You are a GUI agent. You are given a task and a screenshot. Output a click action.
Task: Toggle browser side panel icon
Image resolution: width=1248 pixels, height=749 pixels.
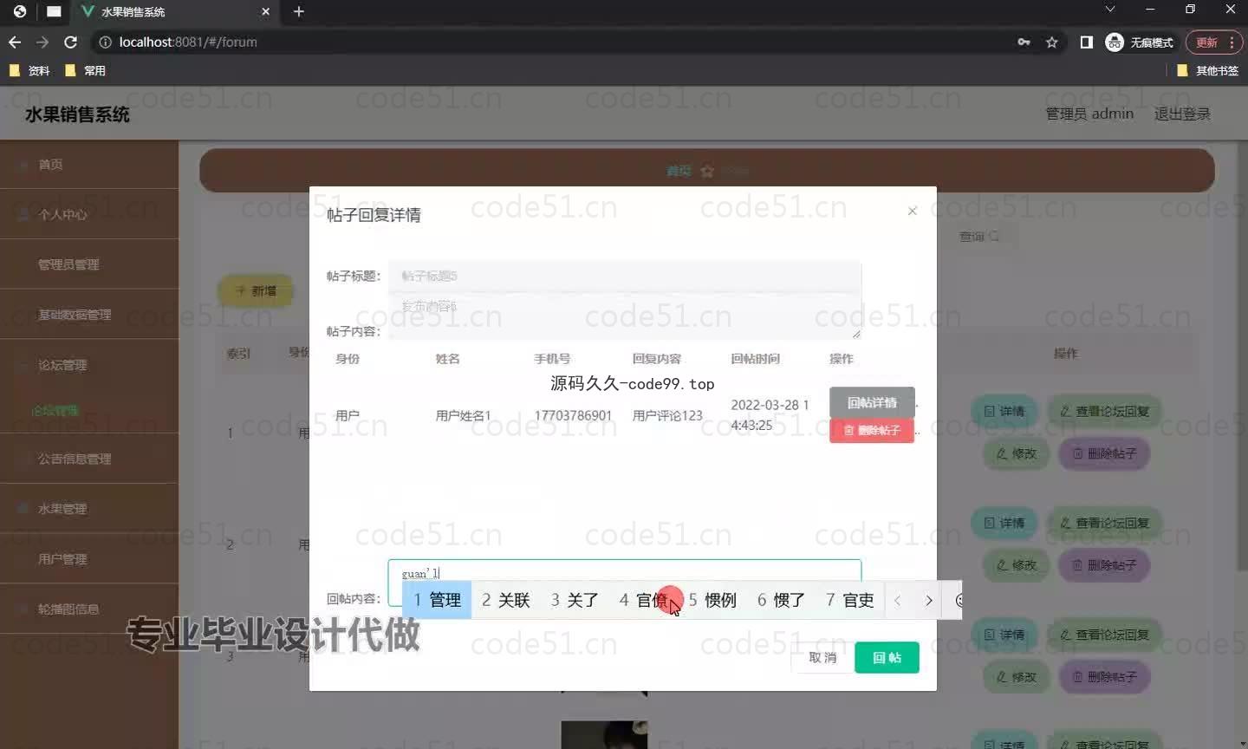click(x=1086, y=42)
